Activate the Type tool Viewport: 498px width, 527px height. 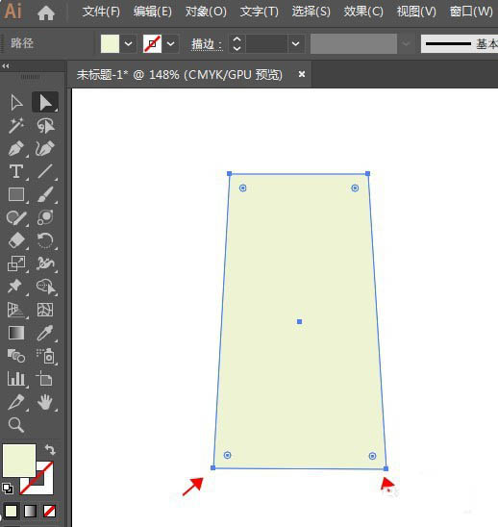(16, 171)
